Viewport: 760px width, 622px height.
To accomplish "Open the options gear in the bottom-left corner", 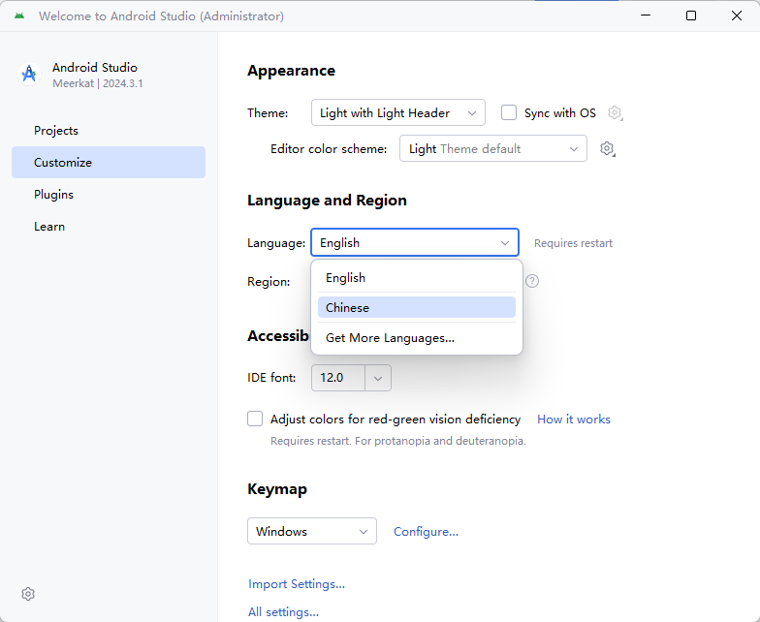I will (x=28, y=594).
